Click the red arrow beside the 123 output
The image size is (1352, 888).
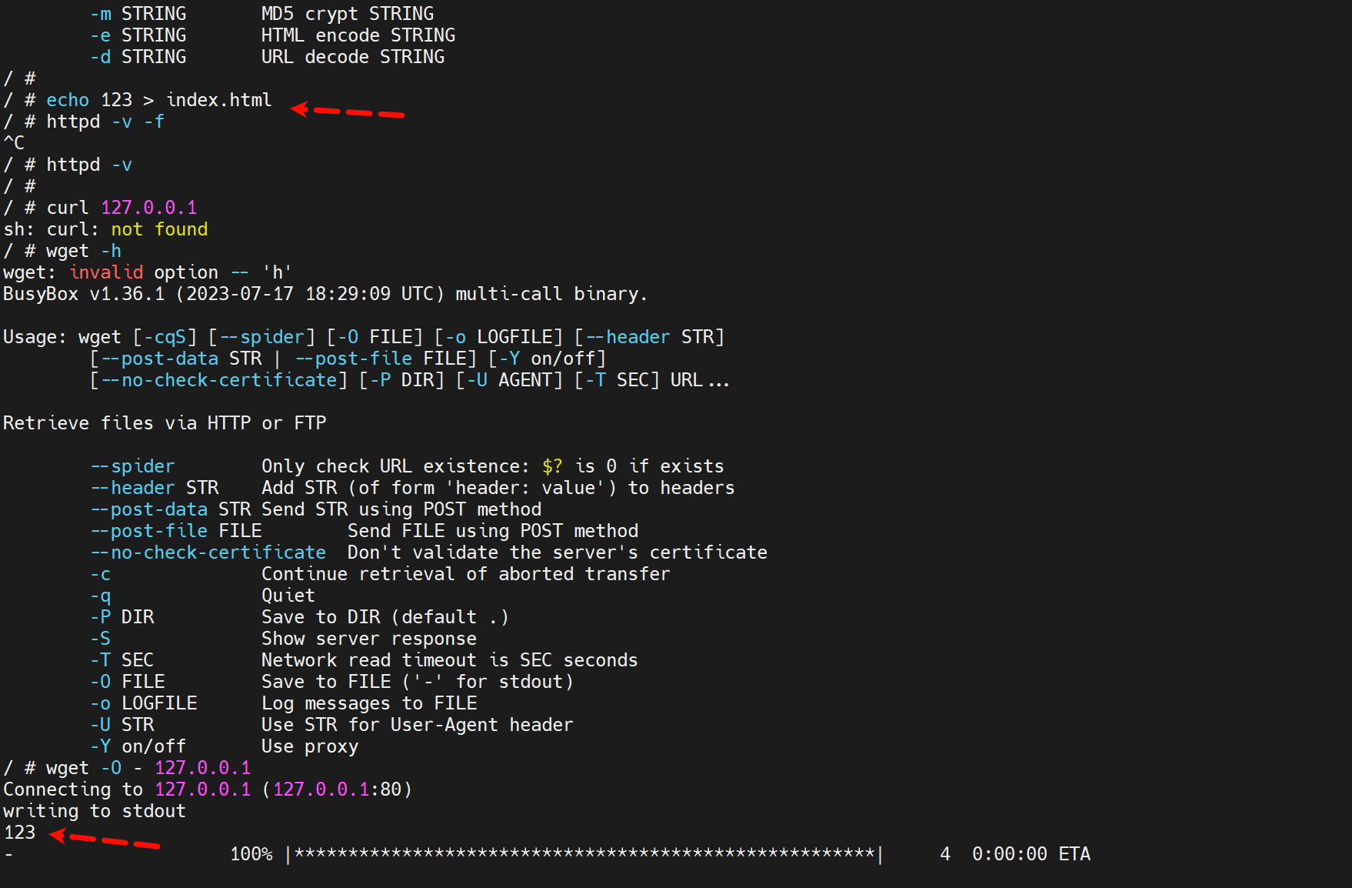click(105, 840)
